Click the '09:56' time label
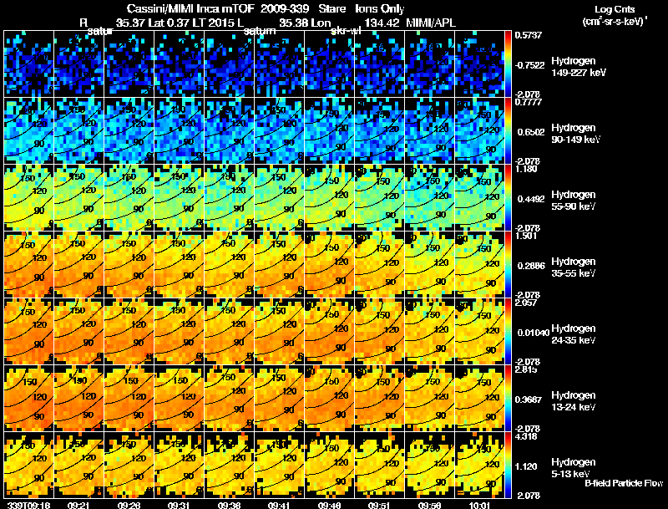 [429, 505]
